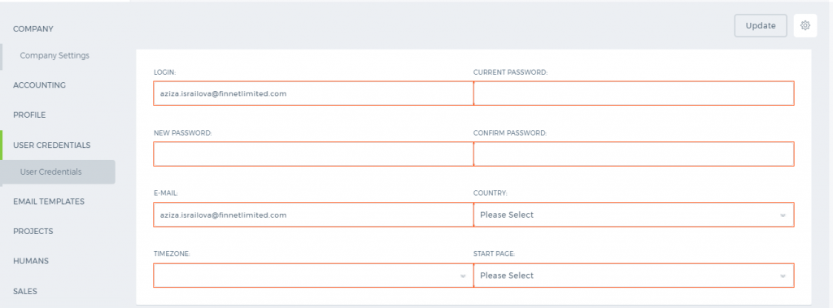Select the Confirm Password field
The width and height of the screenshot is (833, 308).
pyautogui.click(x=634, y=154)
